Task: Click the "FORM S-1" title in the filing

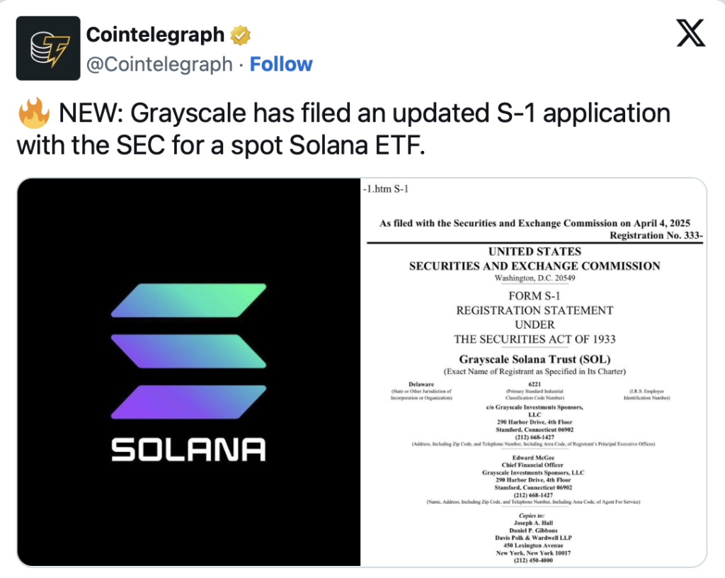Action: (535, 296)
